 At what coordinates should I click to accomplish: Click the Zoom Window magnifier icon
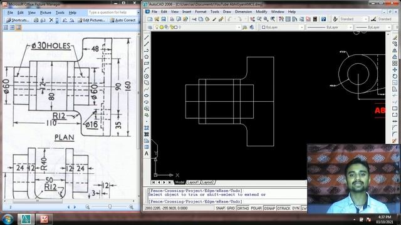point(266,19)
